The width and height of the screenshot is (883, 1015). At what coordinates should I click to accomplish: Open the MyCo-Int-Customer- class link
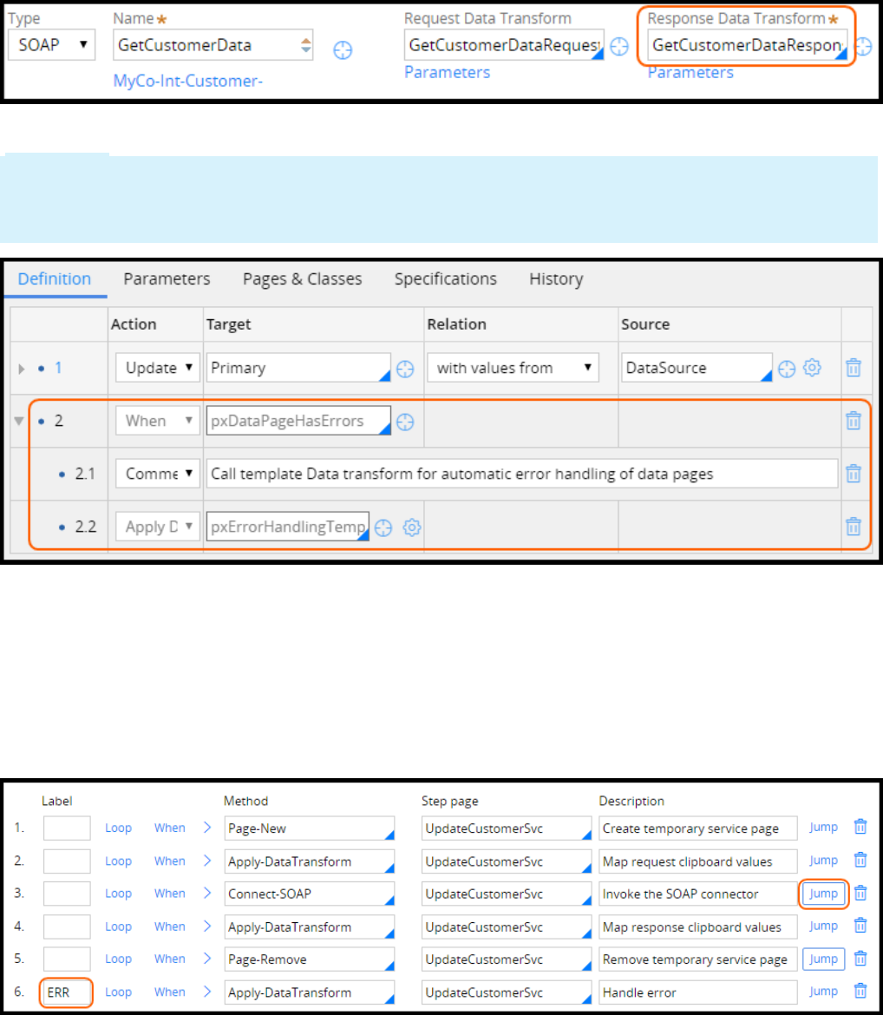187,81
